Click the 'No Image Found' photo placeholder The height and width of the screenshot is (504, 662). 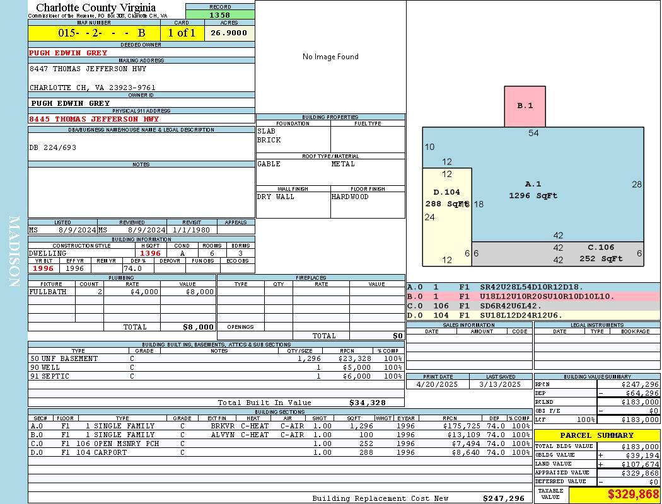pos(330,57)
